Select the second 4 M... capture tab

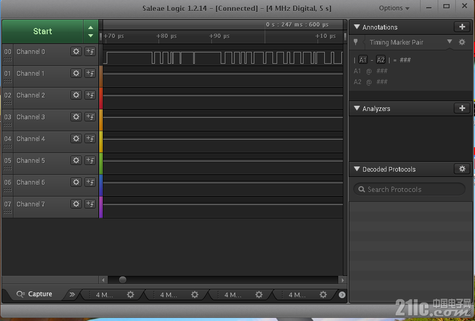(169, 295)
